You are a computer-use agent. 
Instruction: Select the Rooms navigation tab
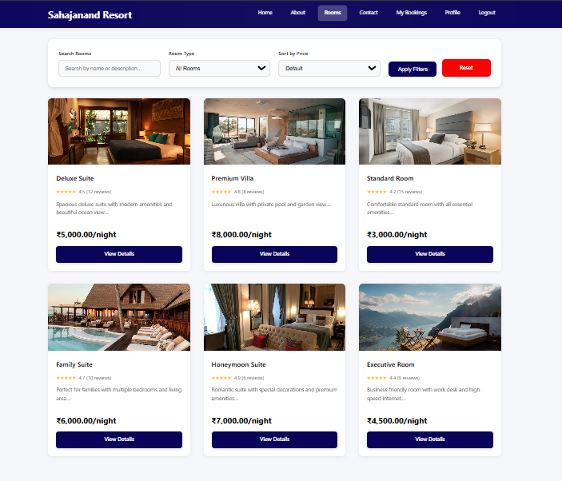(x=333, y=13)
